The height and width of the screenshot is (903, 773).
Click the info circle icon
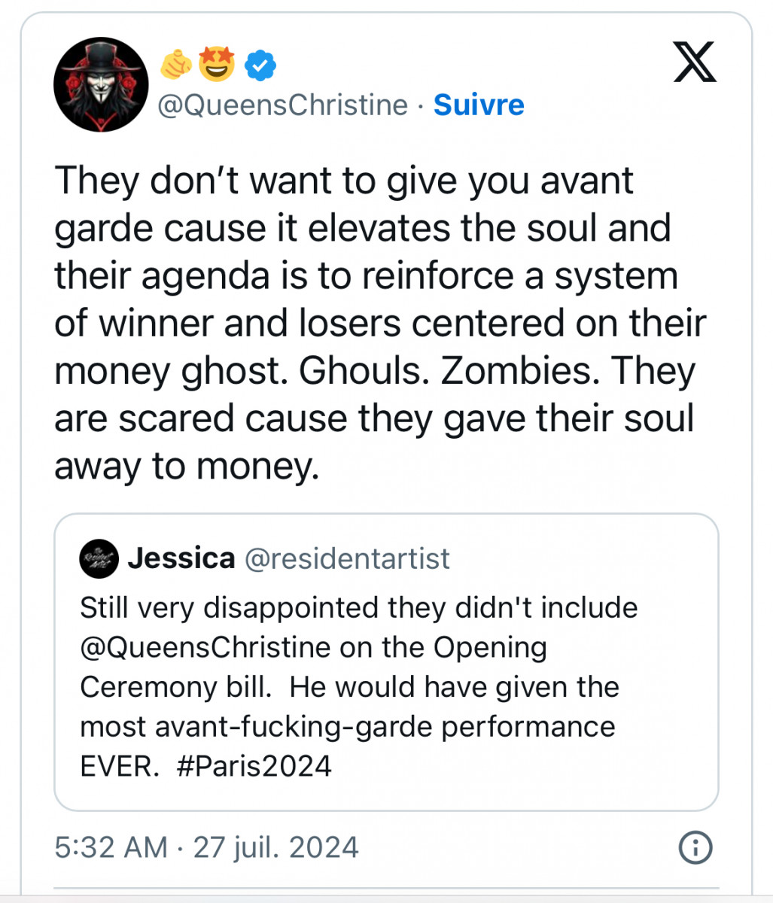(x=695, y=848)
